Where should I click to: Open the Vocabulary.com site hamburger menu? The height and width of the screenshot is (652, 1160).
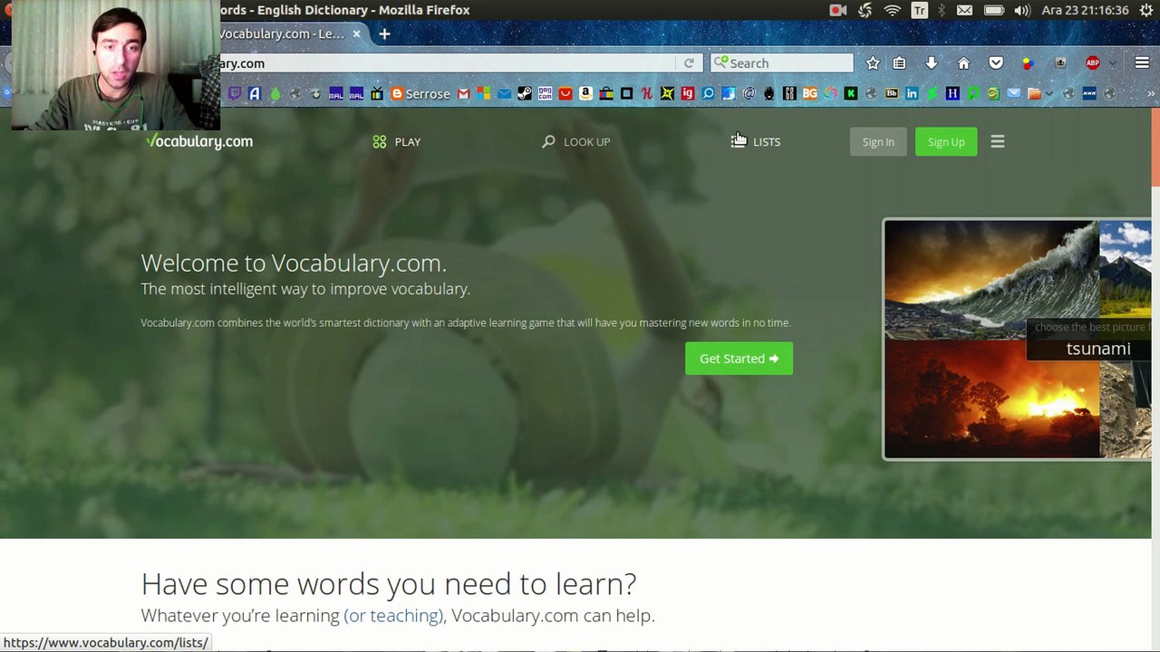pos(998,141)
